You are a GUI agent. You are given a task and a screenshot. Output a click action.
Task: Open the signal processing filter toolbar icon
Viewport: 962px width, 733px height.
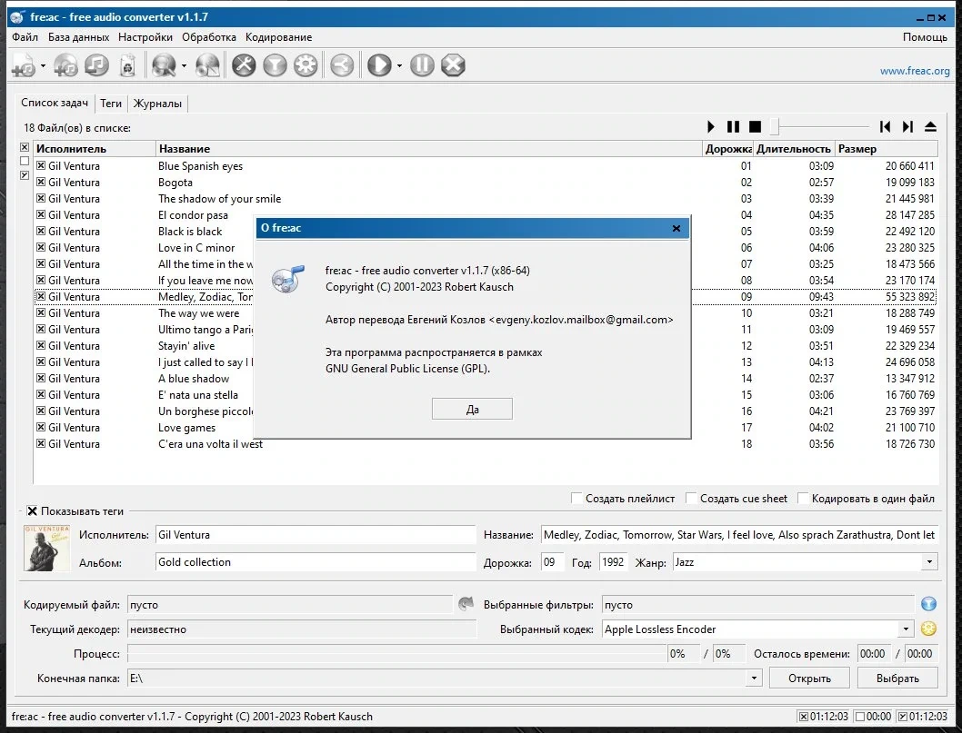pyautogui.click(x=275, y=65)
